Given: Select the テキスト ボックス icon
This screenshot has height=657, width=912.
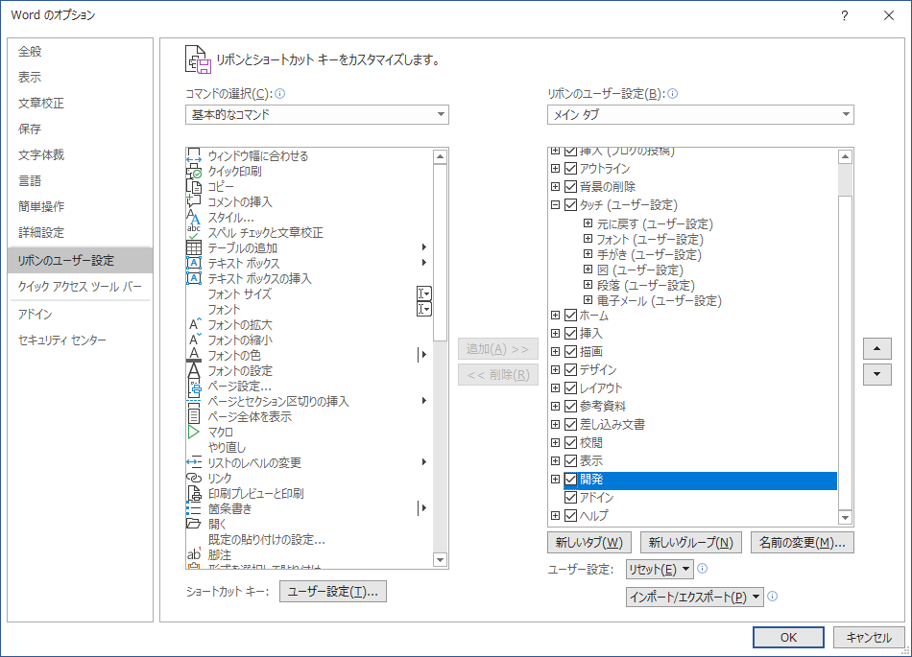Looking at the screenshot, I should coord(194,263).
